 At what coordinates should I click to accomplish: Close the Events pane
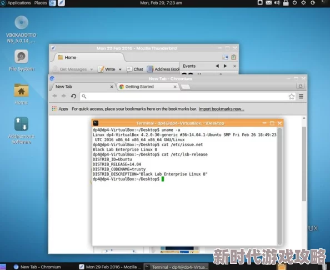[x=234, y=66]
